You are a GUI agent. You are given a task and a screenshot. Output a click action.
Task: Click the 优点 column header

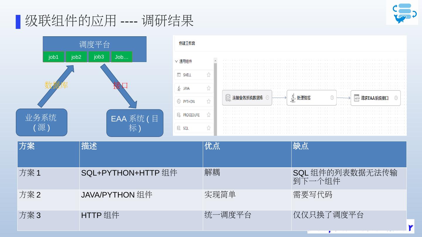pos(247,154)
